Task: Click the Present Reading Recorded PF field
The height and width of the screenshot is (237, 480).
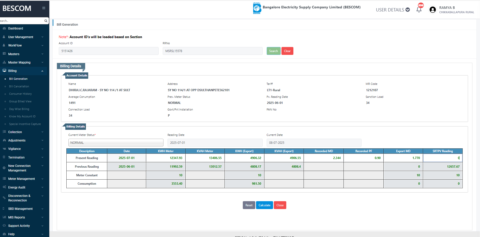Action: (x=364, y=158)
